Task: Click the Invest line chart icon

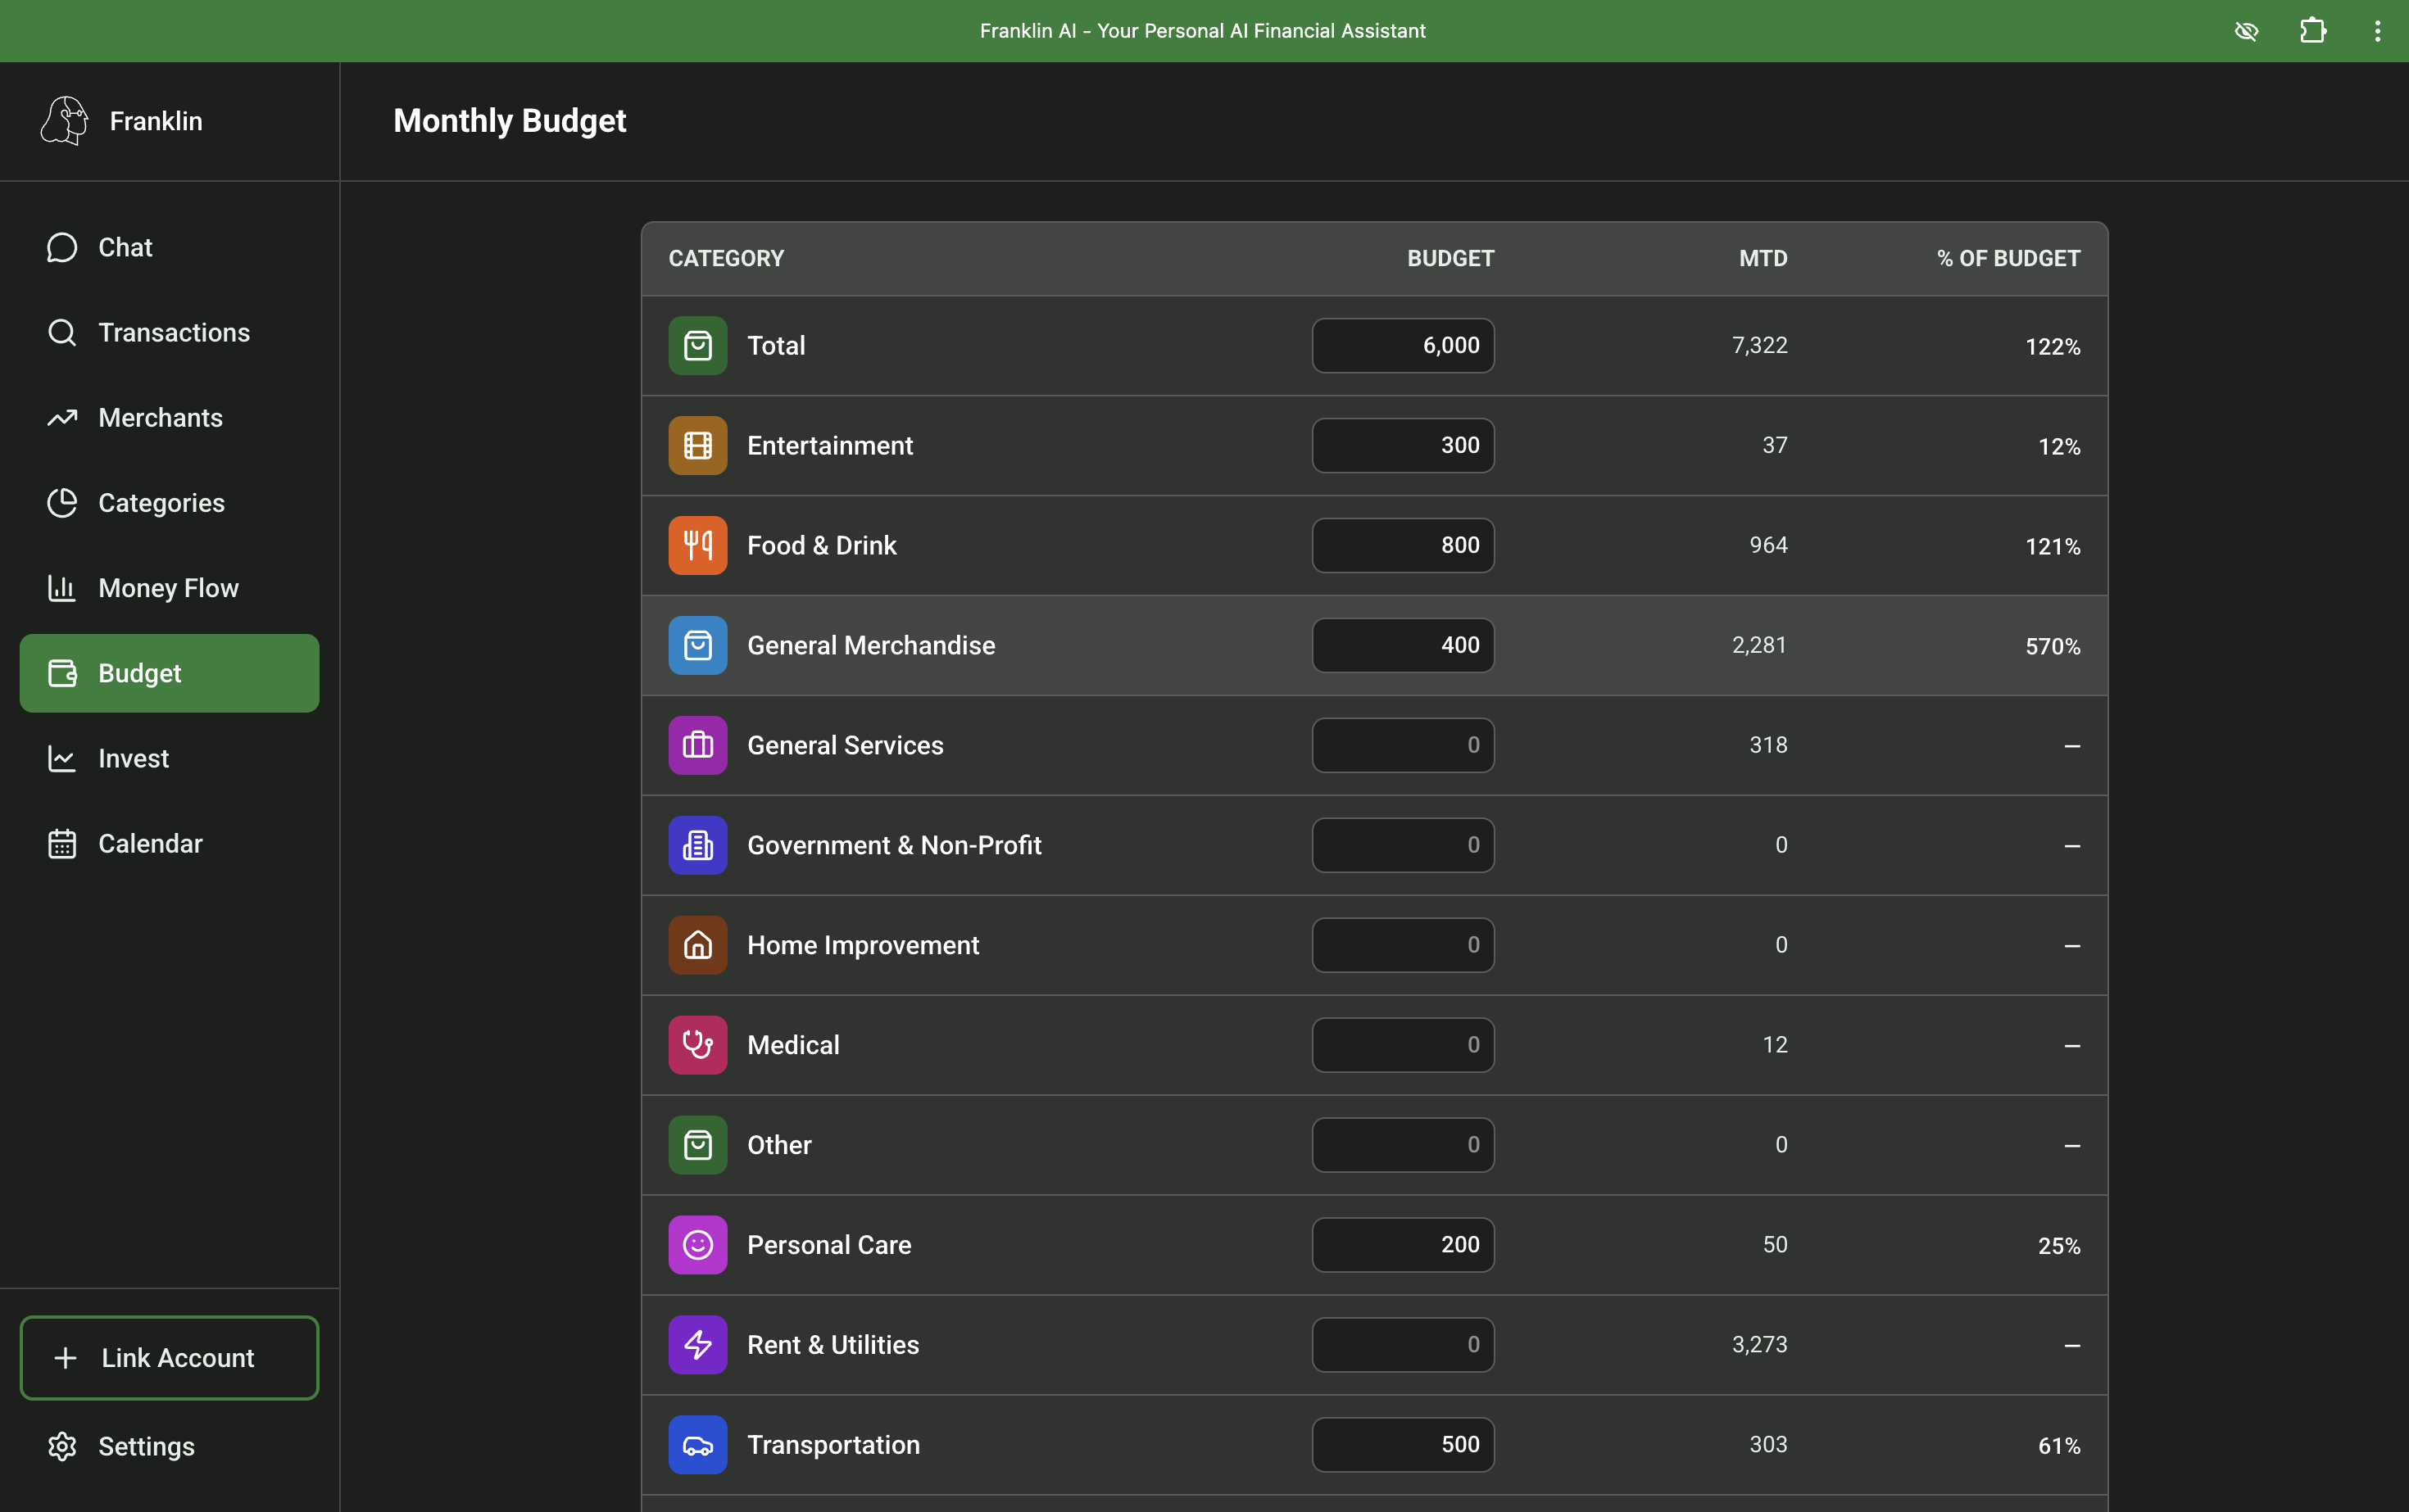Action: tap(62, 758)
